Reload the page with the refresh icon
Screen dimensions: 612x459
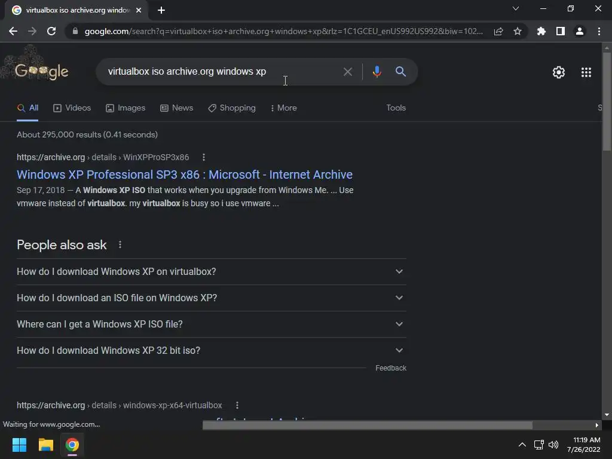51,31
